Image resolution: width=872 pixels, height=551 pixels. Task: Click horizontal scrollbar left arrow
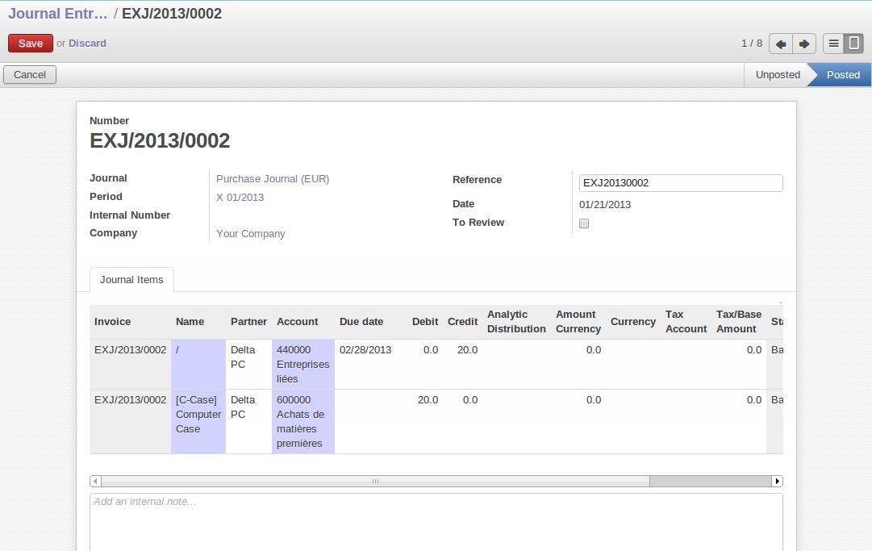pos(96,481)
